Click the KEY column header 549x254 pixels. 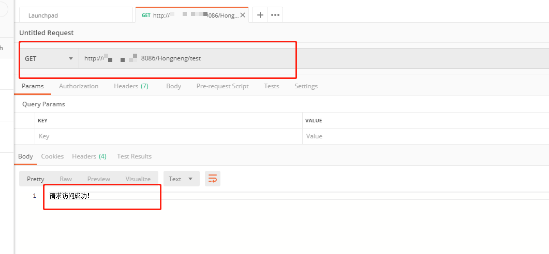click(x=42, y=120)
